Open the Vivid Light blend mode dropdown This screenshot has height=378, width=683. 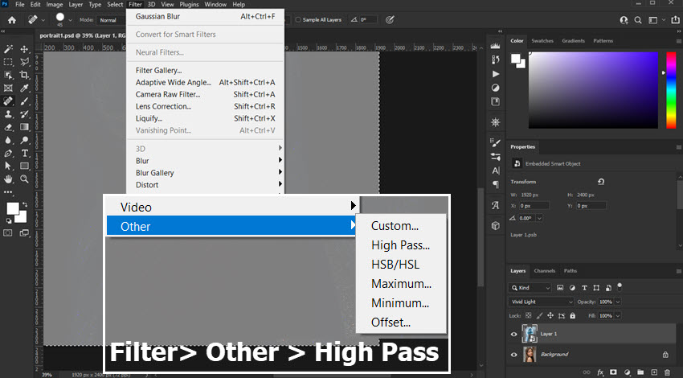coord(541,302)
